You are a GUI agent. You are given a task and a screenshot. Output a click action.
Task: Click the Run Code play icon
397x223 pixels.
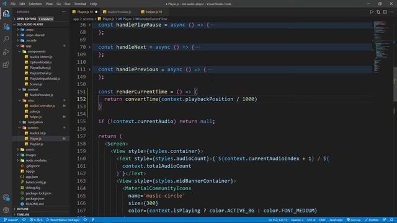(x=372, y=12)
